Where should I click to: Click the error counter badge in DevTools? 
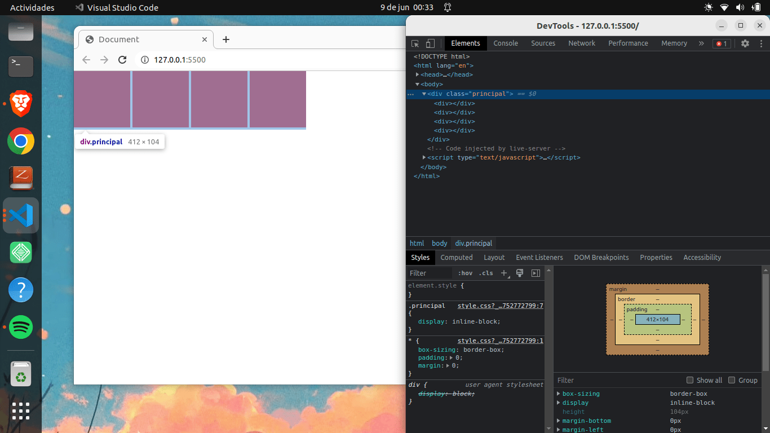point(722,43)
